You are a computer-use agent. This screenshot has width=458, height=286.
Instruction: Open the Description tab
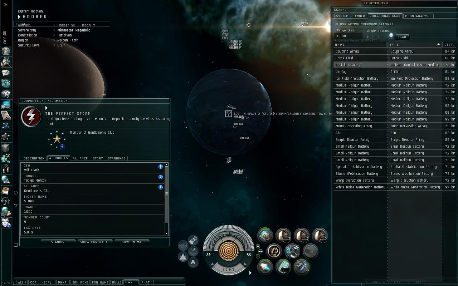point(34,158)
